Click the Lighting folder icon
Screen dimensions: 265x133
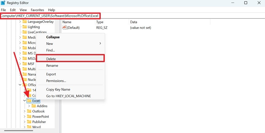point(25,27)
